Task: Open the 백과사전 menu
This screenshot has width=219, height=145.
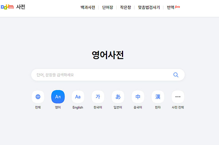Action: coord(88,7)
